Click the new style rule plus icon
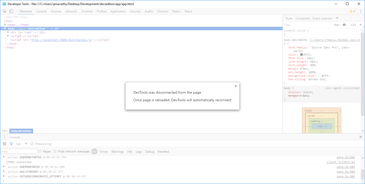This screenshot has height=184, width=365. click(361, 25)
